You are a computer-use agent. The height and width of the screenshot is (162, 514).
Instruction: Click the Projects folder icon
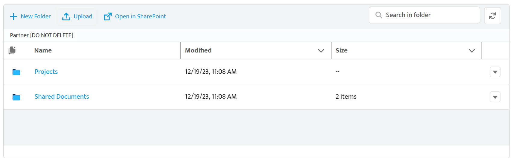(16, 72)
